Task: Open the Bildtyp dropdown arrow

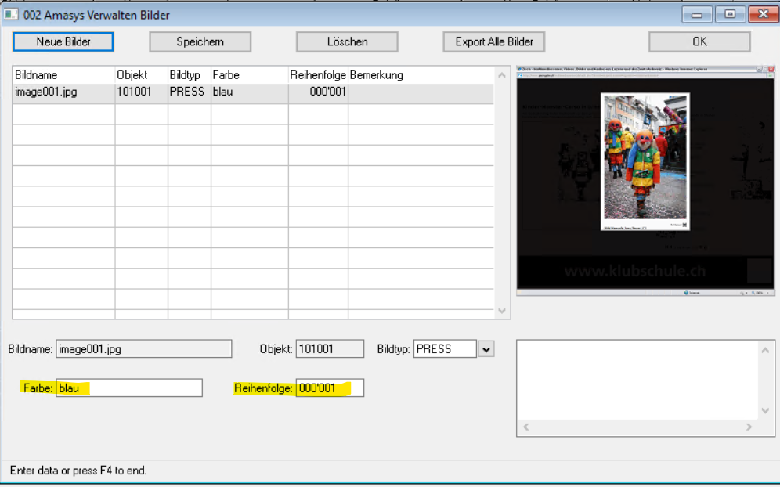Action: (486, 349)
